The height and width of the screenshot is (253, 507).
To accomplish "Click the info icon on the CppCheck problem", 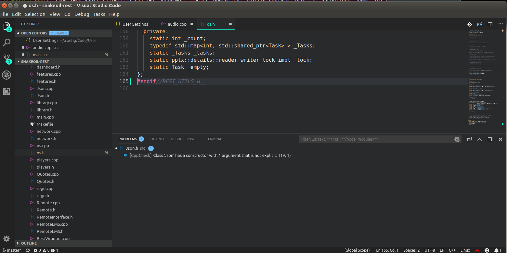I will point(125,156).
